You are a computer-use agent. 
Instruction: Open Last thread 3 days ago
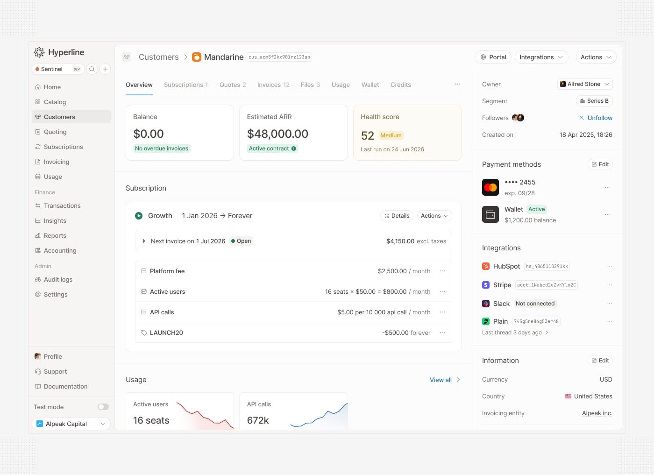point(515,333)
